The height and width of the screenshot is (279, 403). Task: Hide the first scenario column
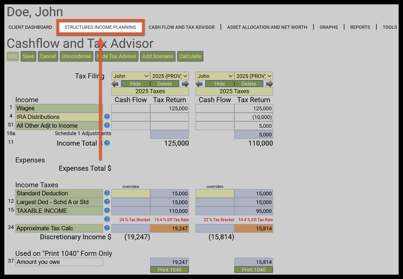(x=136, y=84)
